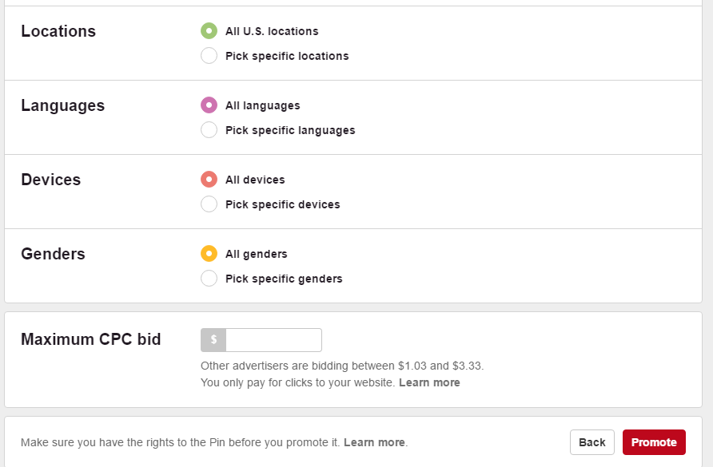This screenshot has width=713, height=467.
Task: Select the All genders radio button
Action: 209,254
